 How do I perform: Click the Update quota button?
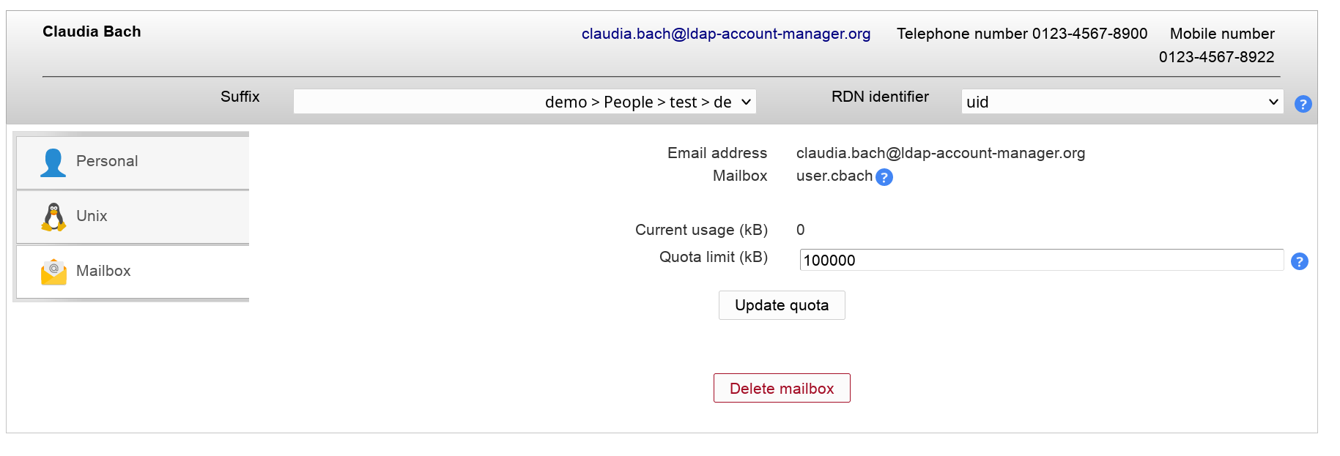(x=781, y=305)
